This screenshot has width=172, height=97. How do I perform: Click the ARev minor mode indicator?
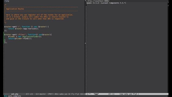coord(56,94)
